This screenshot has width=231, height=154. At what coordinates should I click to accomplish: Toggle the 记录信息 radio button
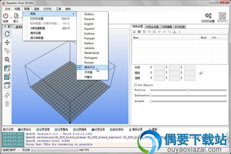[38, 130]
